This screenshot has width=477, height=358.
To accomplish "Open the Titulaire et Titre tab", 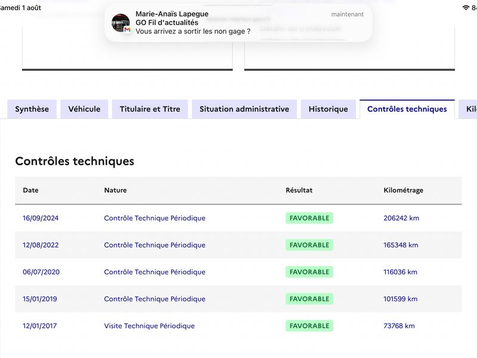I will [150, 109].
